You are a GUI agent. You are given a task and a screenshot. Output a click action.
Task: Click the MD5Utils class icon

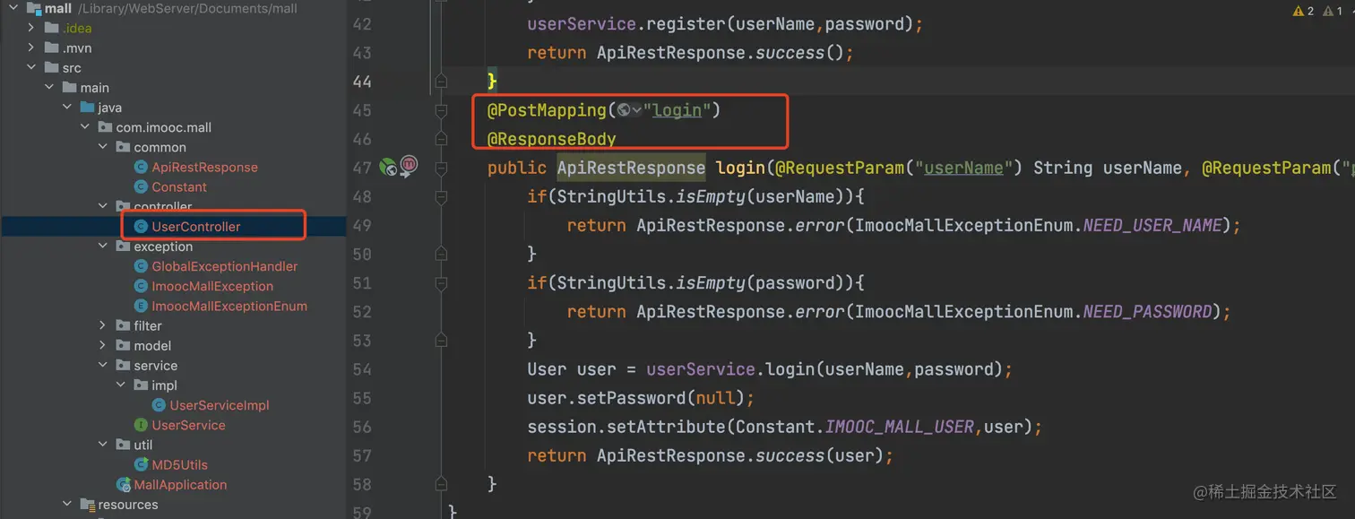141,464
